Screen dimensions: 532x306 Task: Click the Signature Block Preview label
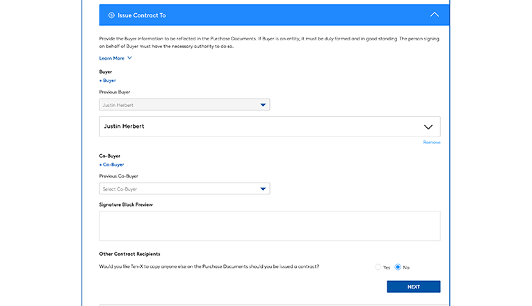pyautogui.click(x=126, y=204)
